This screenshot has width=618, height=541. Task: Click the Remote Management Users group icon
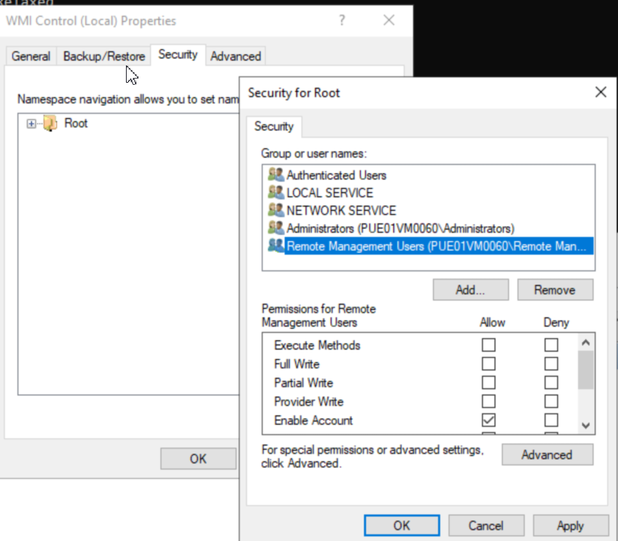coord(276,246)
